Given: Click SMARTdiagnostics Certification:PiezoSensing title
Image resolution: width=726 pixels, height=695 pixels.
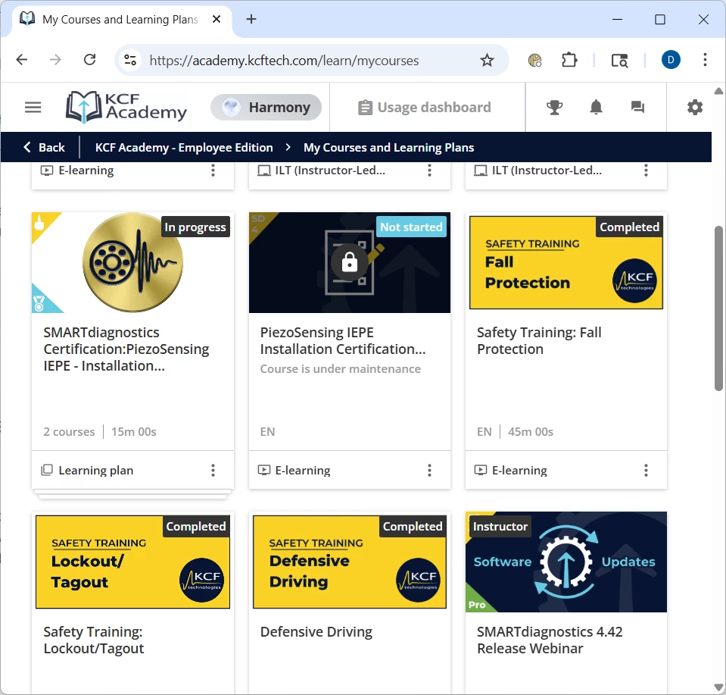Looking at the screenshot, I should tap(126, 349).
